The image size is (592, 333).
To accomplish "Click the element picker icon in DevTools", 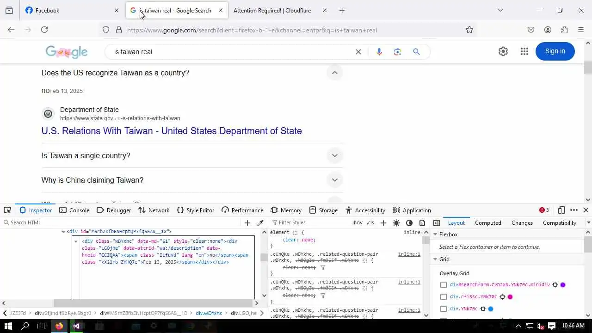I will [7, 210].
